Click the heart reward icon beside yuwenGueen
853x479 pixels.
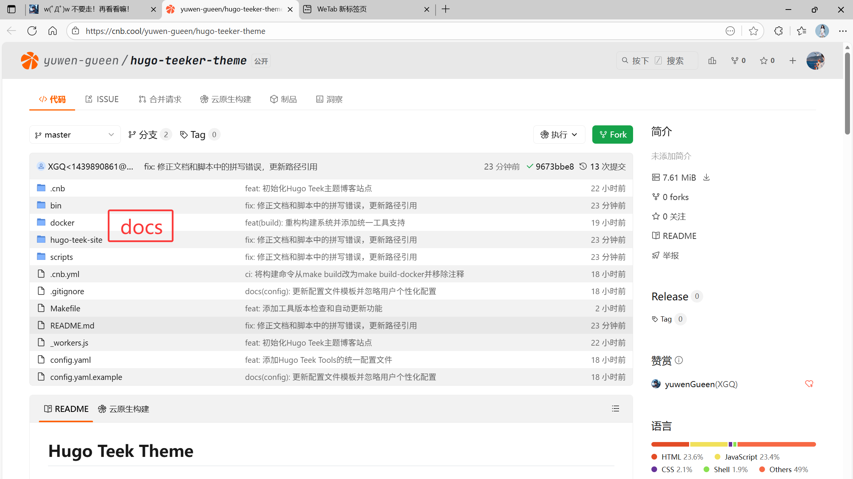809,384
